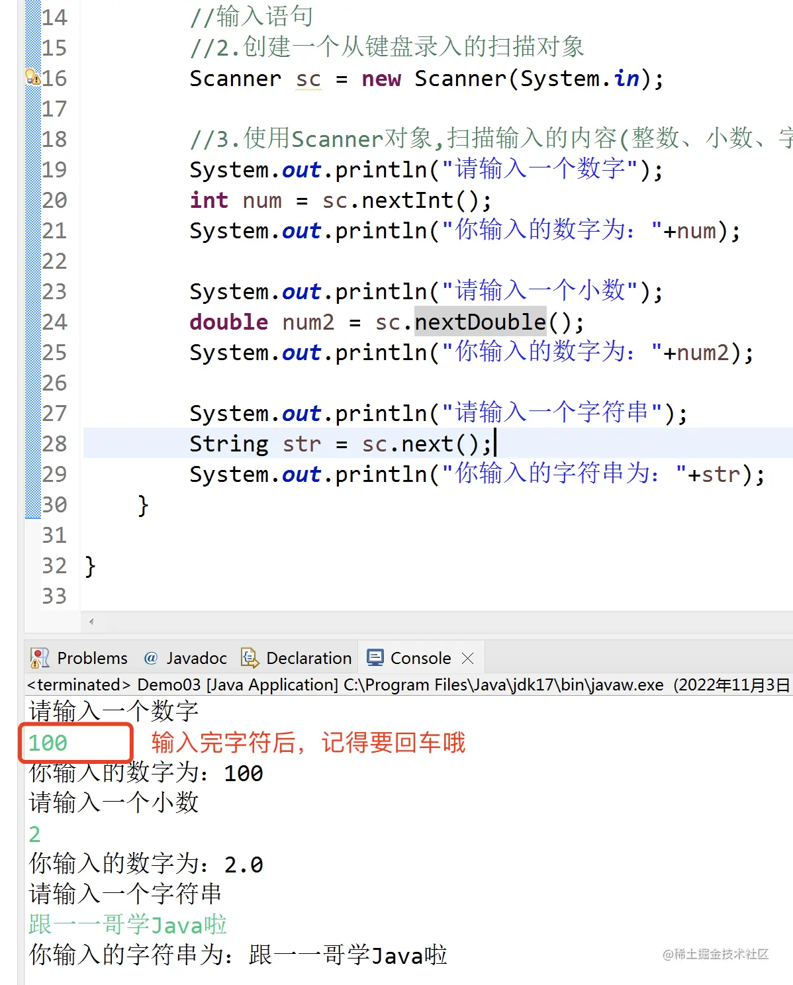Viewport: 793px width, 985px height.
Task: Close the Console view
Action: point(467,658)
